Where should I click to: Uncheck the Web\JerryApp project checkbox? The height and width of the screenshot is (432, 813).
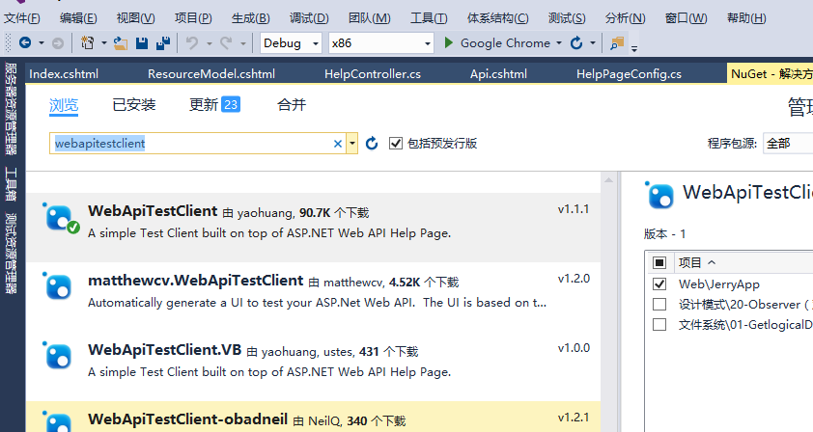click(659, 283)
